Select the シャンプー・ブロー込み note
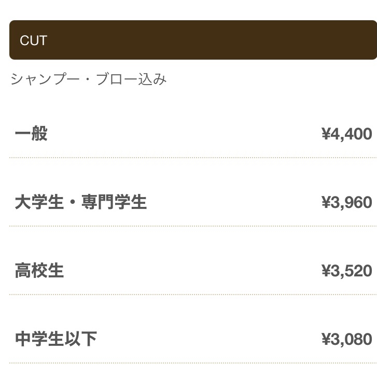 coord(89,79)
